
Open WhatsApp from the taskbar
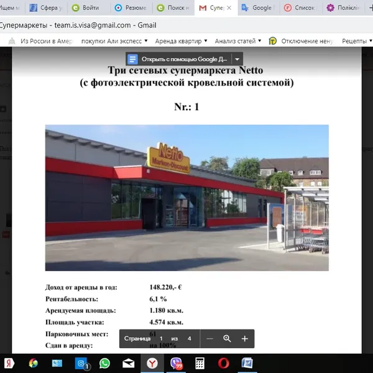104,363
